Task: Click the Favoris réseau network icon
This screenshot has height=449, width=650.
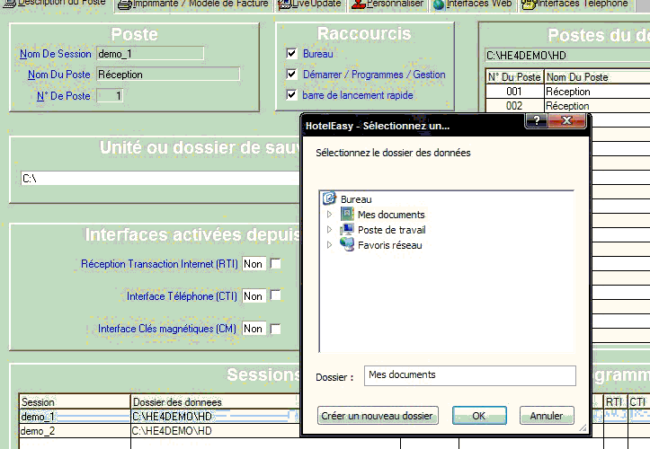Action: point(347,244)
